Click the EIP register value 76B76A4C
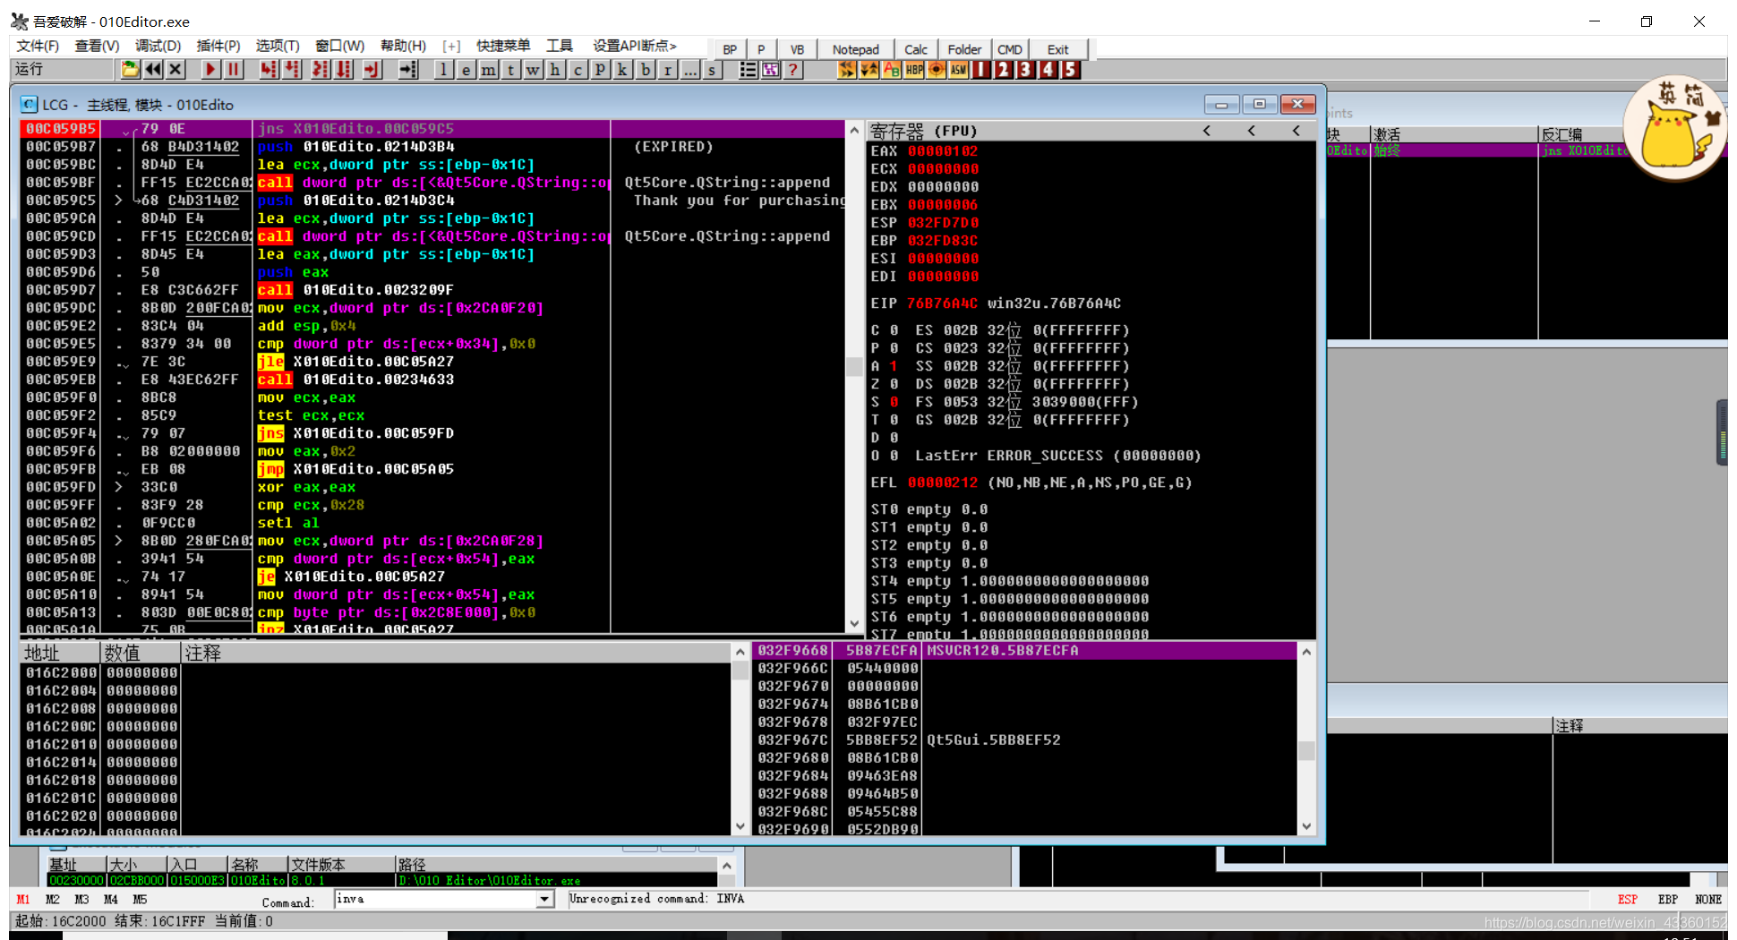Screen dimensions: 1737x940 [x=942, y=303]
